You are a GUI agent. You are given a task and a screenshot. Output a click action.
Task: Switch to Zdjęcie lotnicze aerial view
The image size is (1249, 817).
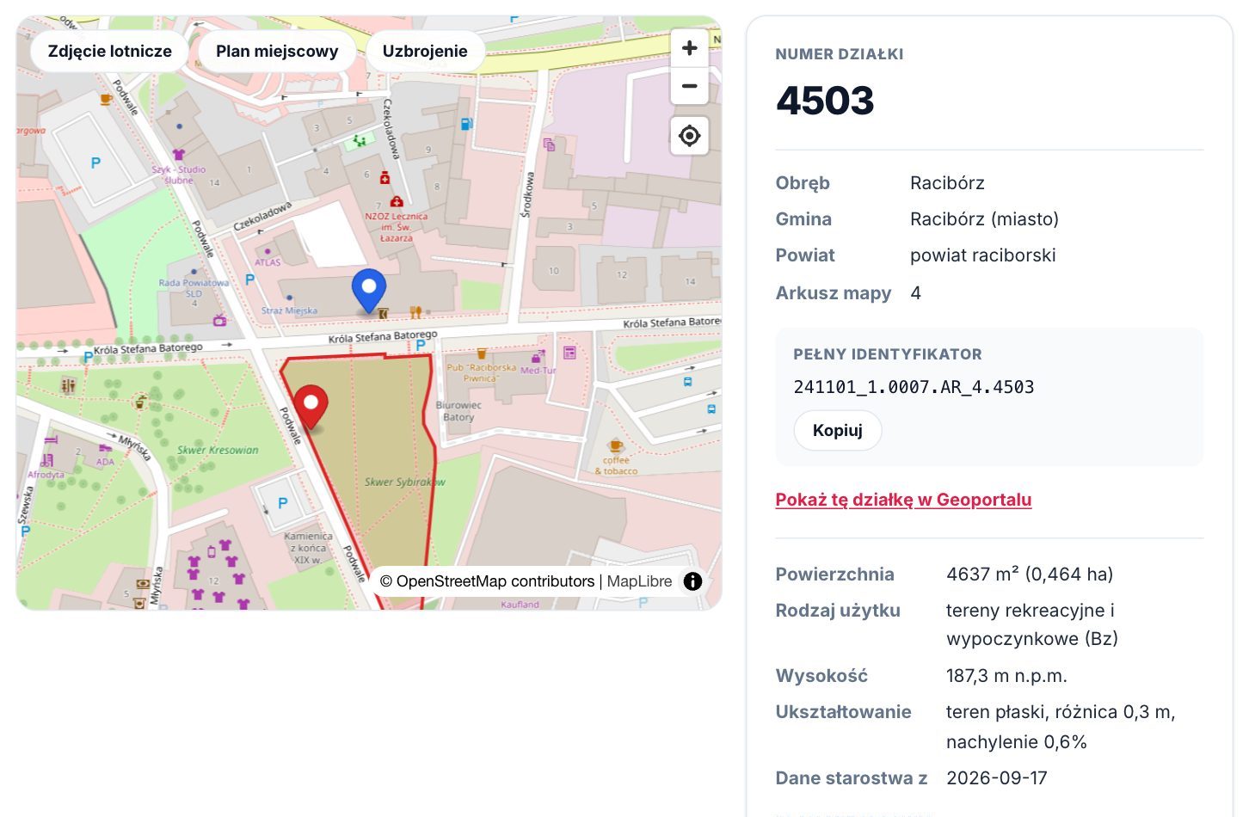[x=109, y=51]
